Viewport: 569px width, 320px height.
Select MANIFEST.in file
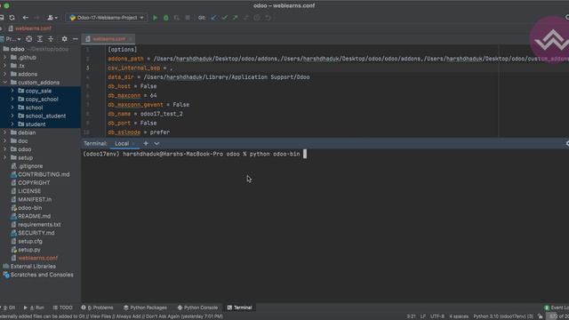pos(35,199)
